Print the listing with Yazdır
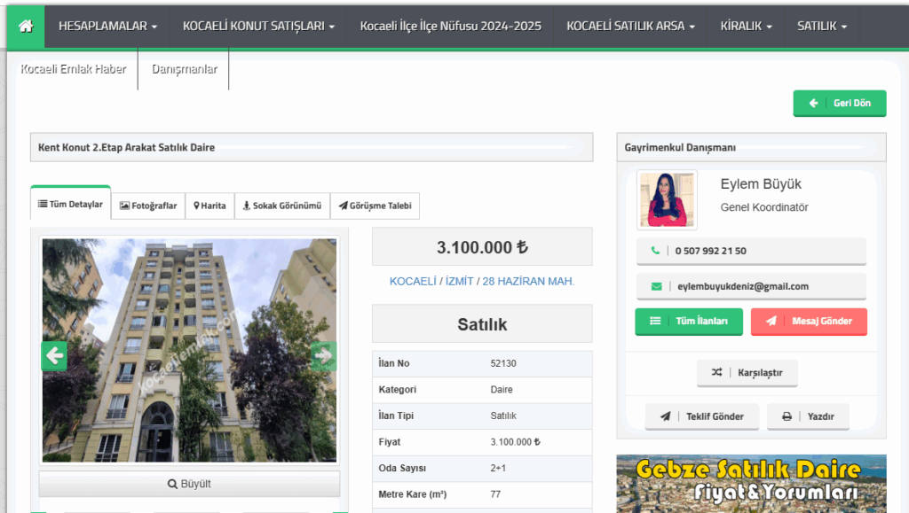Image resolution: width=909 pixels, height=513 pixels. [x=808, y=416]
